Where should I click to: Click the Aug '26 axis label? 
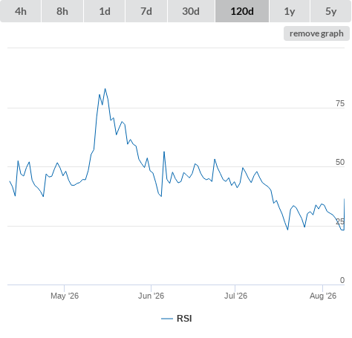click(x=323, y=296)
